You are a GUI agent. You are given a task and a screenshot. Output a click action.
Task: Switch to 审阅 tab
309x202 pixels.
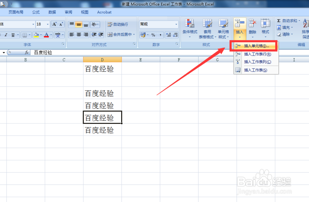68,12
